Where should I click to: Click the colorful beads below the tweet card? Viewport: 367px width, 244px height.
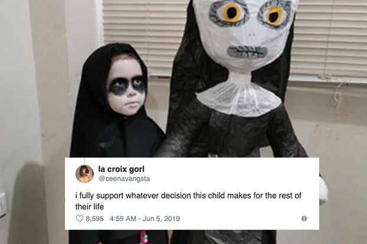144,237
